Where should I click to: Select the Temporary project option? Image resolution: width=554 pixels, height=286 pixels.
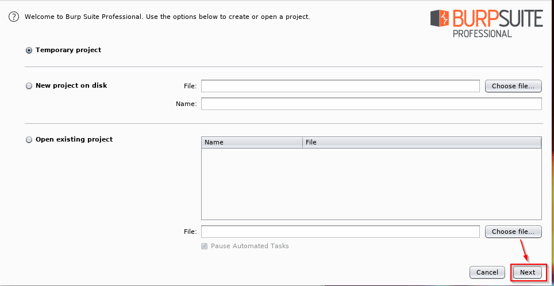pos(29,50)
